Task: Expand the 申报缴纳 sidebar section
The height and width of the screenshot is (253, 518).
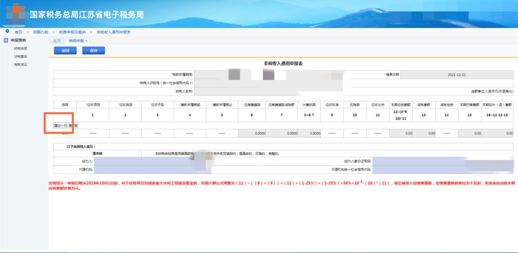Action: (x=18, y=40)
